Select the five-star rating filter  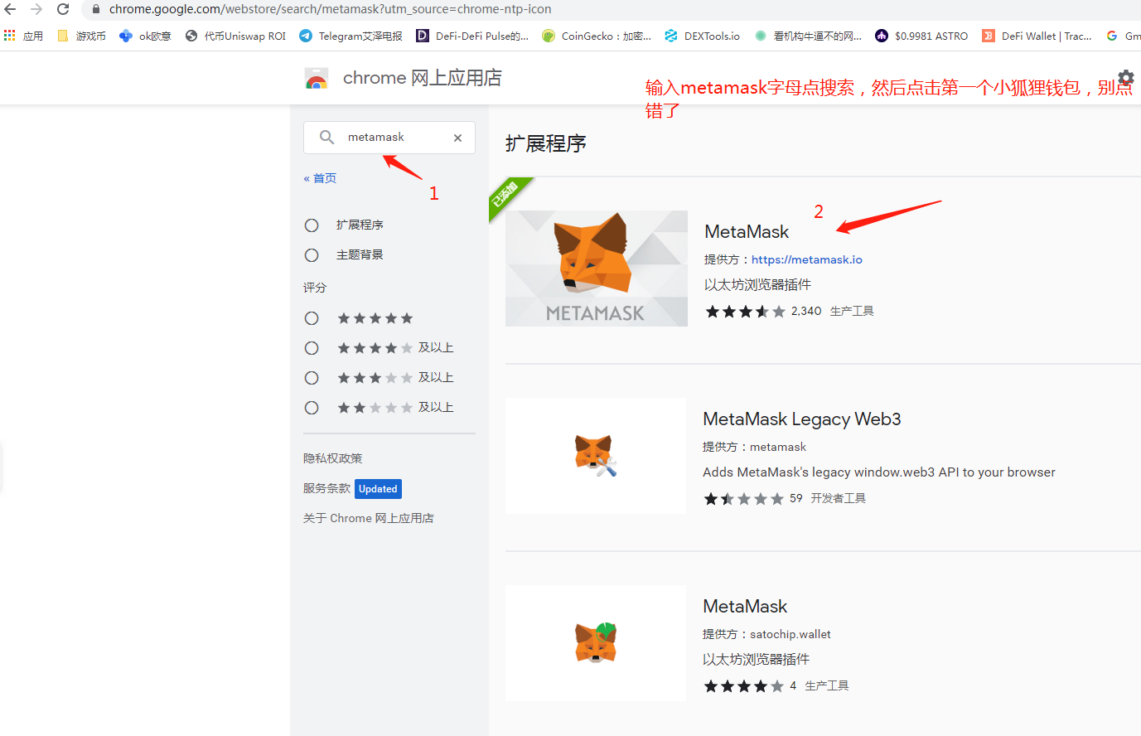point(312,318)
